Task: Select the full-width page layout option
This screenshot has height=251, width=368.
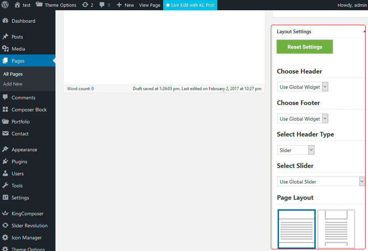Action: [x=296, y=229]
